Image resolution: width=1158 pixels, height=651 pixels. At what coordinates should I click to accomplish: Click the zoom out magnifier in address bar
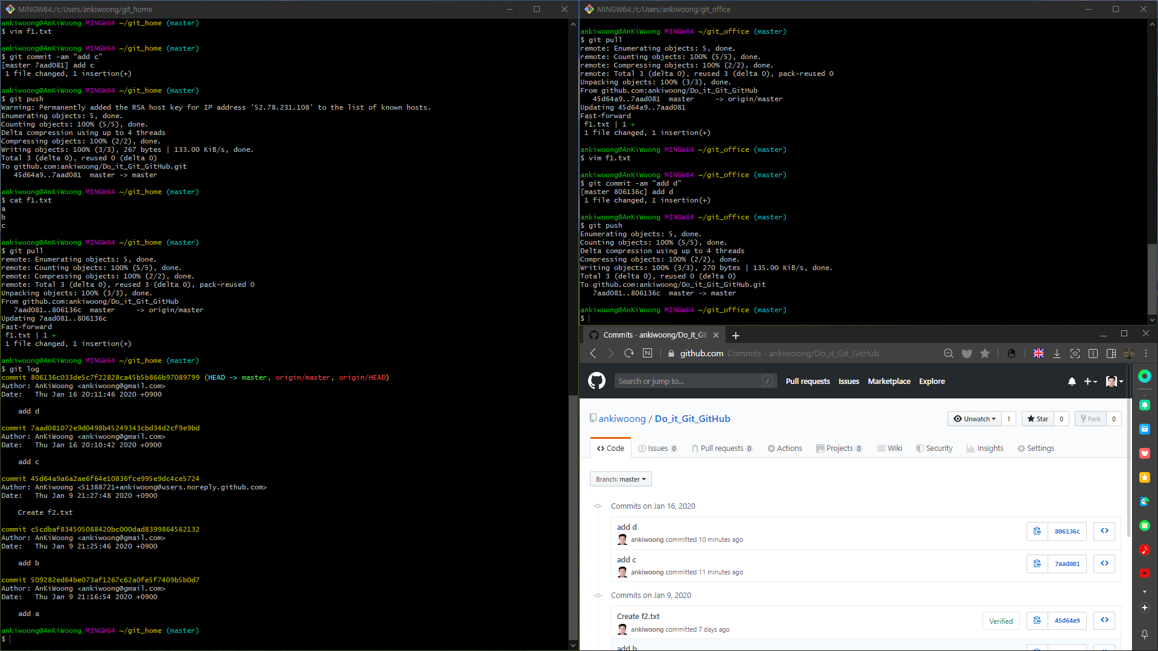pos(948,354)
